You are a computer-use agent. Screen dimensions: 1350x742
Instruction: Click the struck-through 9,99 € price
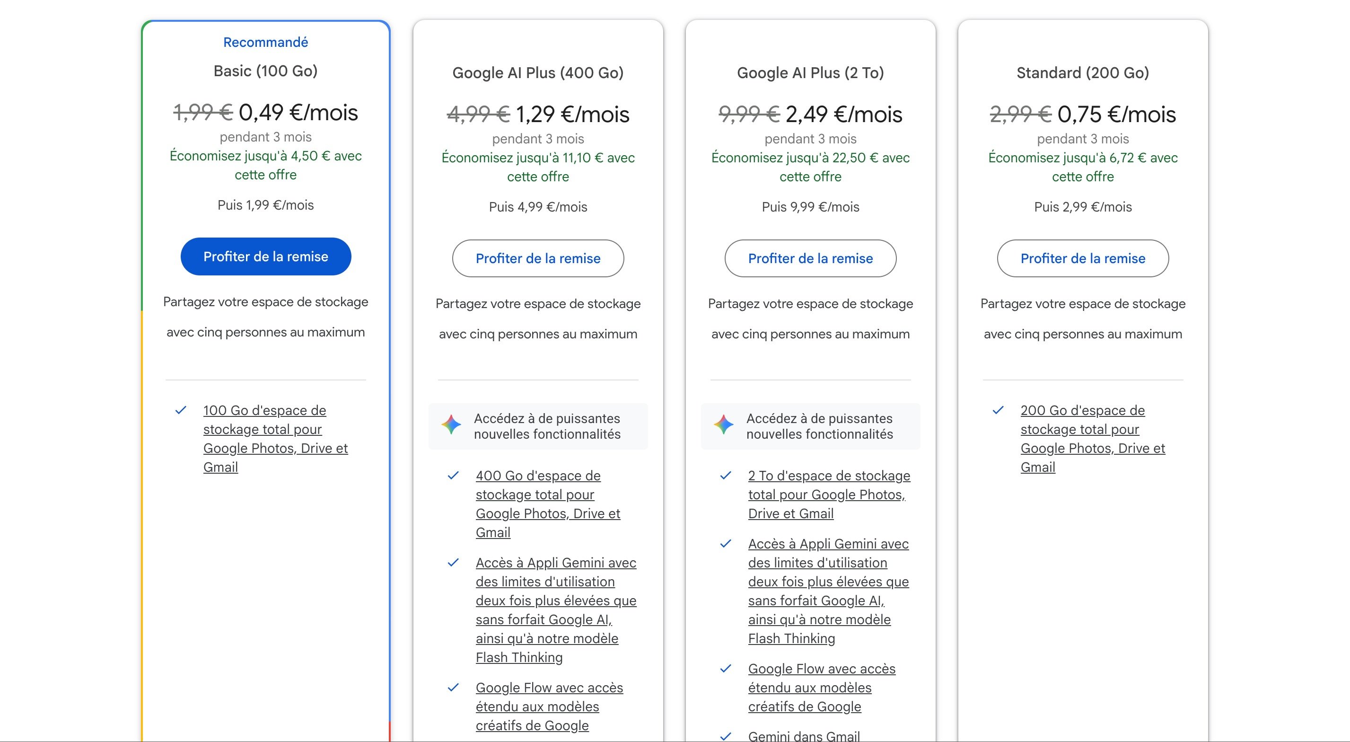click(x=749, y=115)
